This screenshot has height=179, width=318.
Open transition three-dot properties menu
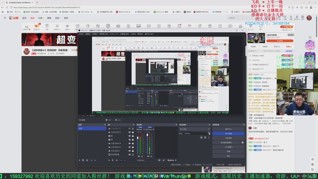[209, 137]
